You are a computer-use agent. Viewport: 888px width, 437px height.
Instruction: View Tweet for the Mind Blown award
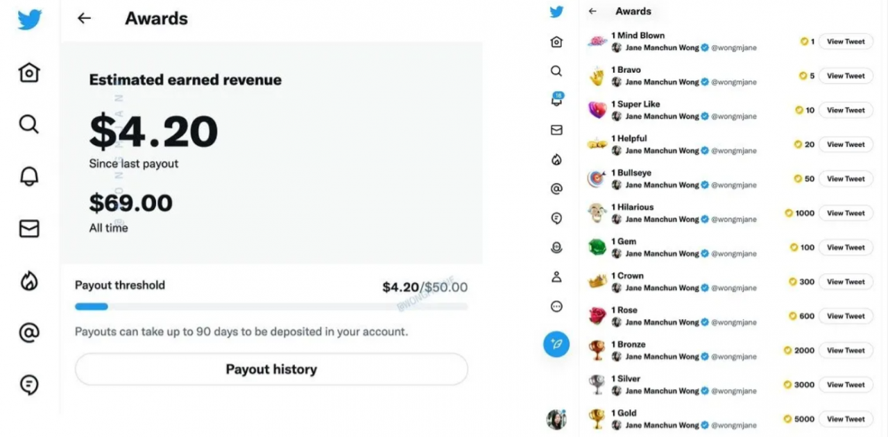[x=846, y=42]
